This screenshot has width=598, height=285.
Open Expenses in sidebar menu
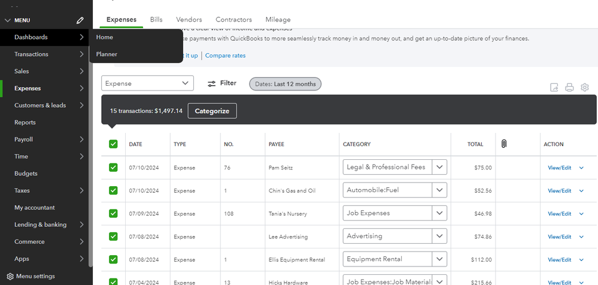[x=45, y=88]
